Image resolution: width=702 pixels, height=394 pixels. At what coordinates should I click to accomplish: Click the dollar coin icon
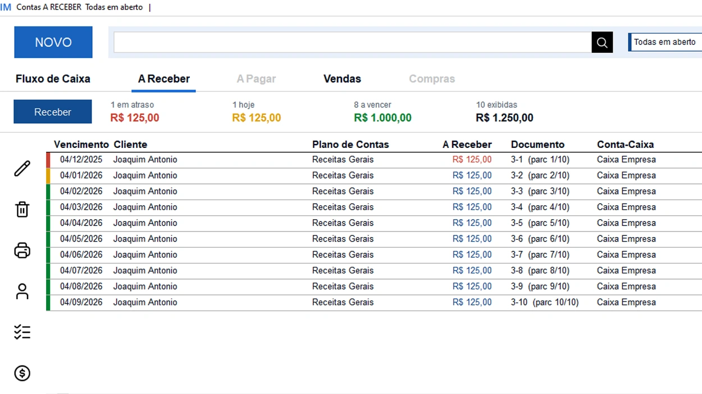[22, 373]
